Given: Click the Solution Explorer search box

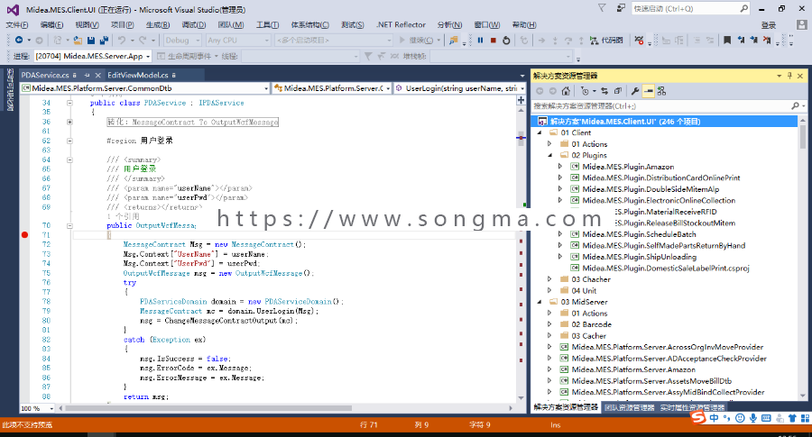Looking at the screenshot, I should (664, 106).
